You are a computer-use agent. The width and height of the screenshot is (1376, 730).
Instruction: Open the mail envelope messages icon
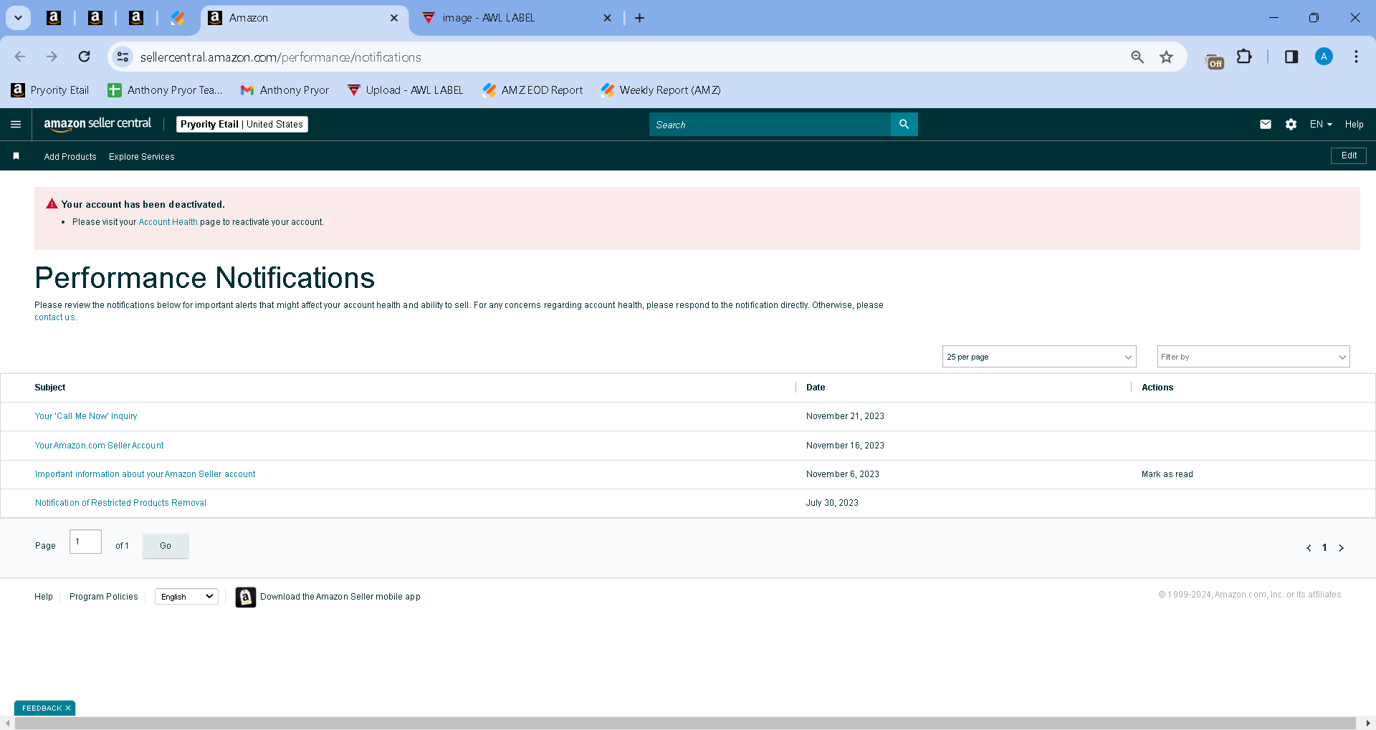(x=1266, y=125)
